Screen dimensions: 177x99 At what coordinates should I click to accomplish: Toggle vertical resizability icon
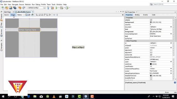(x=57, y=15)
